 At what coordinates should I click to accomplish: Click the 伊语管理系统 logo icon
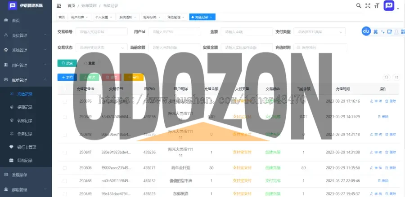[x=12, y=5]
